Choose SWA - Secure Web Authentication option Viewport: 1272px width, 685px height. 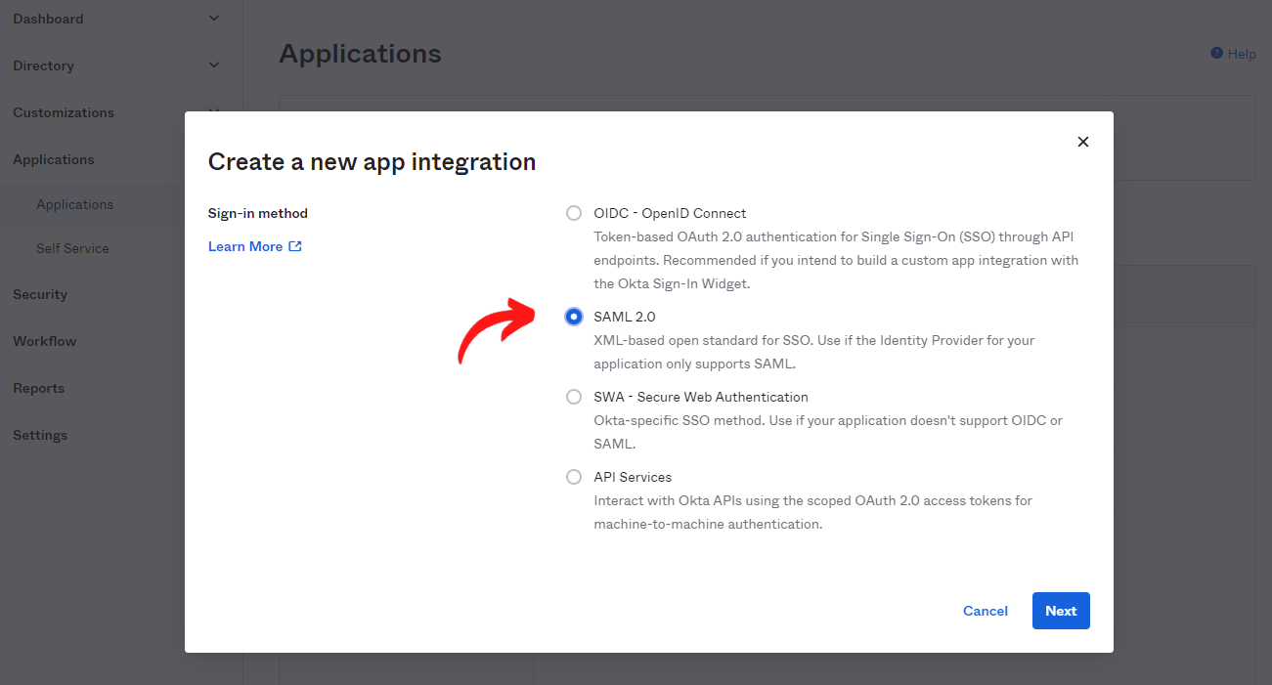point(574,397)
